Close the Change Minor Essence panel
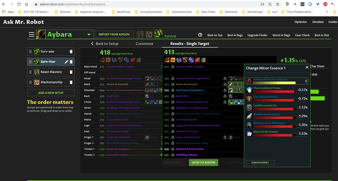 click(x=307, y=67)
